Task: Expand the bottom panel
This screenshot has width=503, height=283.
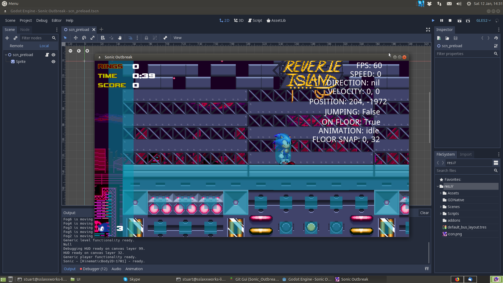Action: click(x=427, y=269)
